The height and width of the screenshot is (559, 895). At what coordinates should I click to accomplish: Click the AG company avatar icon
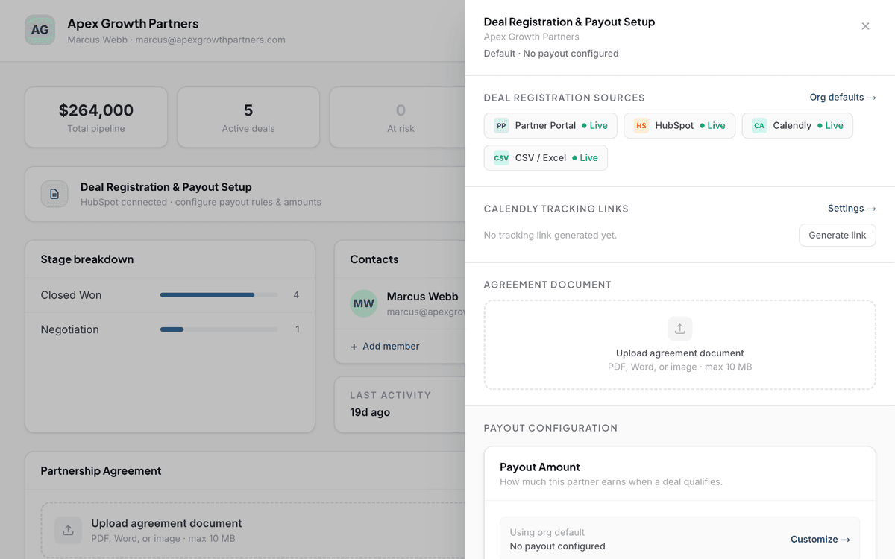(40, 30)
